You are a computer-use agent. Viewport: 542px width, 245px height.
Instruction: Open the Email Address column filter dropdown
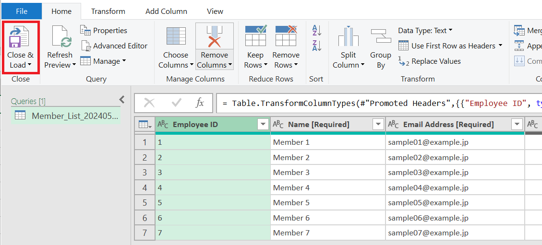(517, 125)
